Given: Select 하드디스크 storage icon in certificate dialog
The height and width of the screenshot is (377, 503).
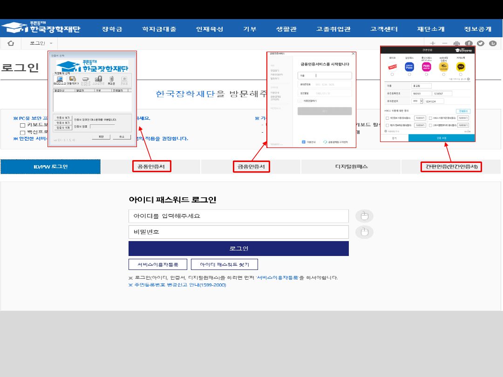Looking at the screenshot, I should coord(60,81).
